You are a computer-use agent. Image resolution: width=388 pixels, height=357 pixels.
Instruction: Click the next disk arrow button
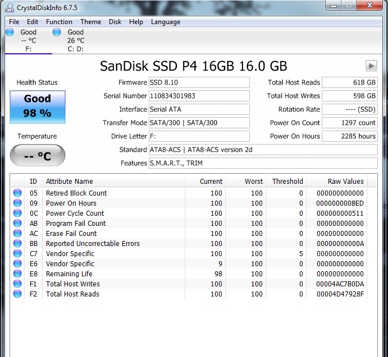pyautogui.click(x=371, y=66)
